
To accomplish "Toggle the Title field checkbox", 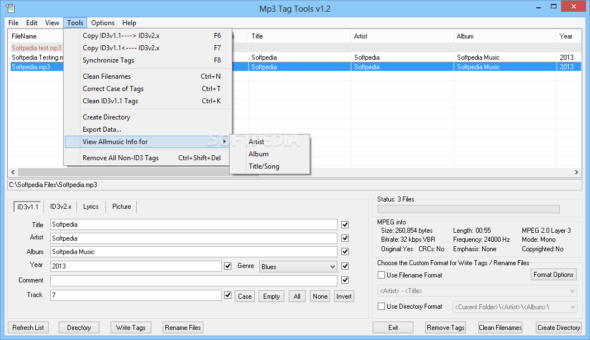I will (345, 224).
